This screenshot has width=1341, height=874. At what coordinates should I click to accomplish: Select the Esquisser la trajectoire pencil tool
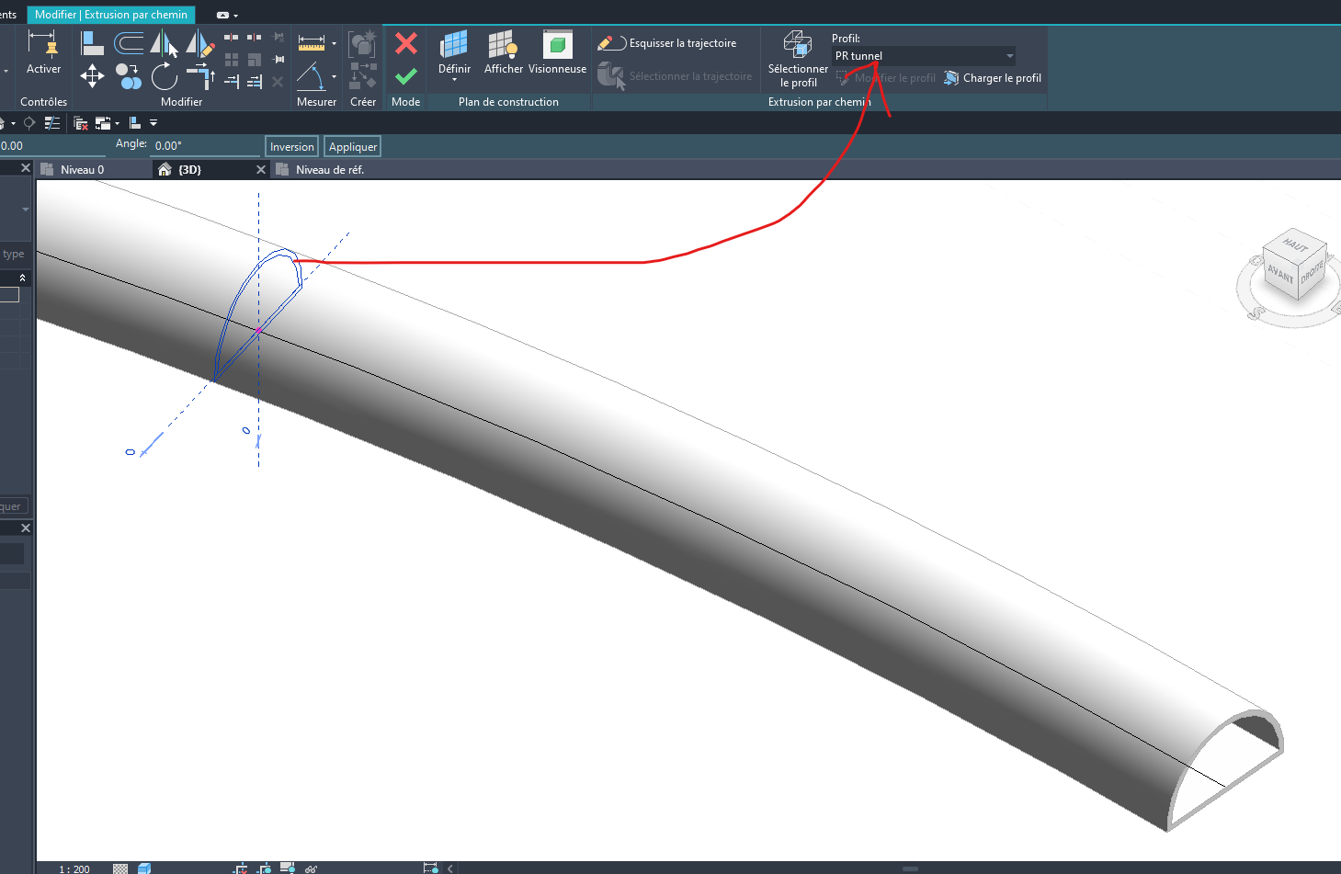609,42
